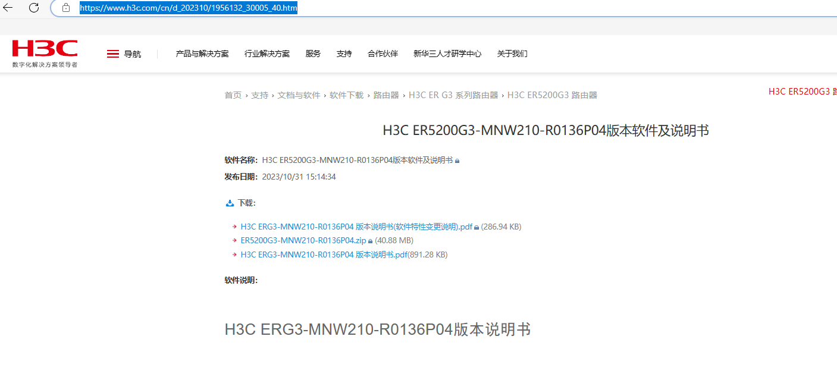Click the heading H3C ERG3-MNW210-R0136P04版本说明书
The height and width of the screenshot is (377, 837).
[378, 329]
